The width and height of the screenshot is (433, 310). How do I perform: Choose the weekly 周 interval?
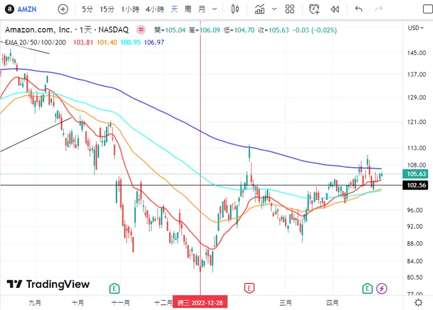pyautogui.click(x=188, y=9)
